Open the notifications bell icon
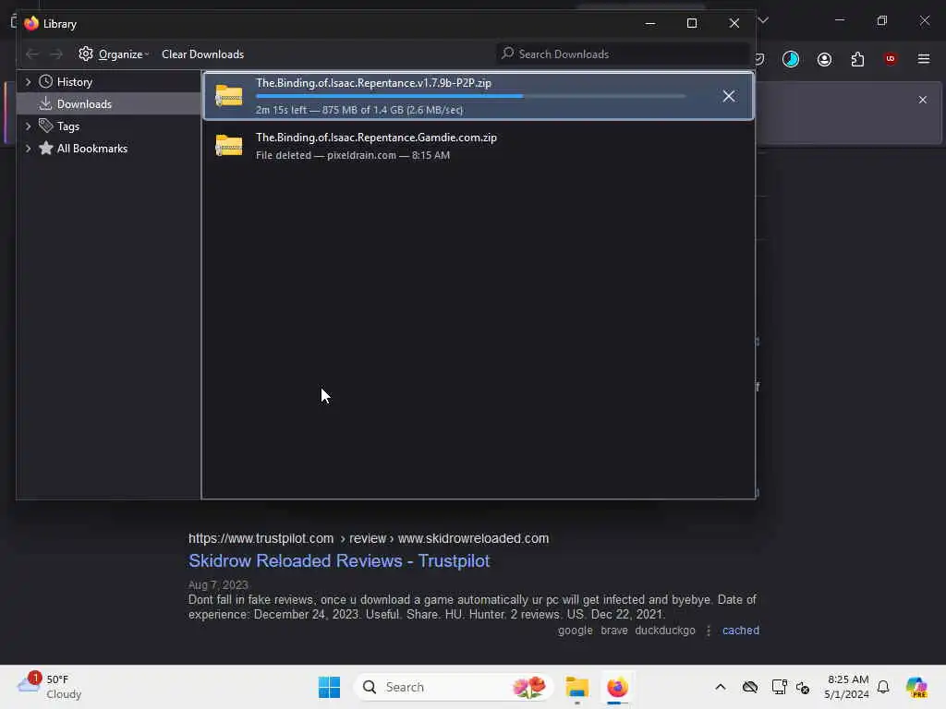The width and height of the screenshot is (946, 709). 883,687
